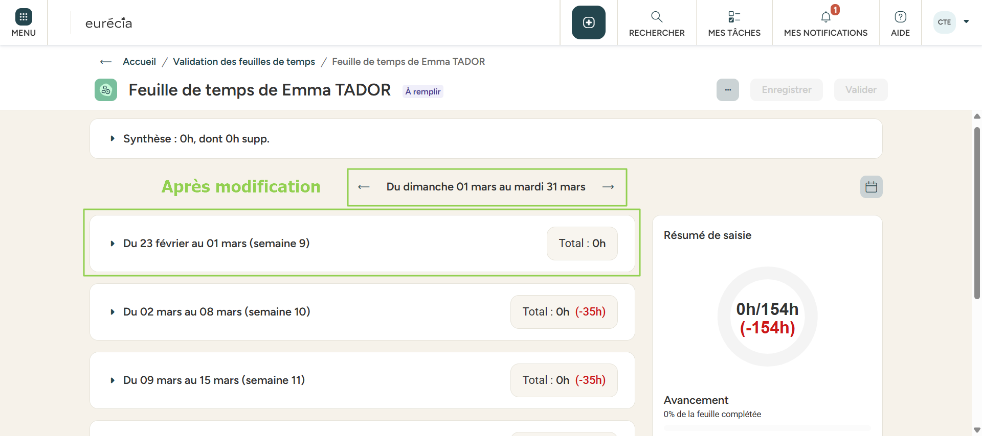
Task: Go to the previous month period arrow
Action: click(364, 187)
